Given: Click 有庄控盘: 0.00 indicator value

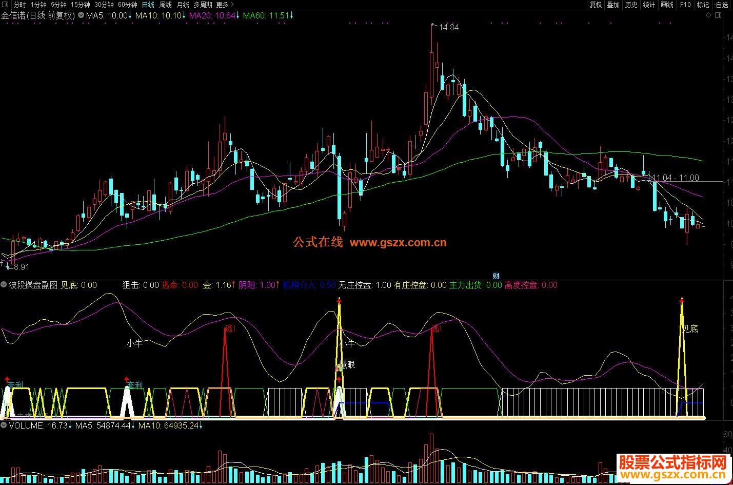Looking at the screenshot, I should pyautogui.click(x=420, y=285).
